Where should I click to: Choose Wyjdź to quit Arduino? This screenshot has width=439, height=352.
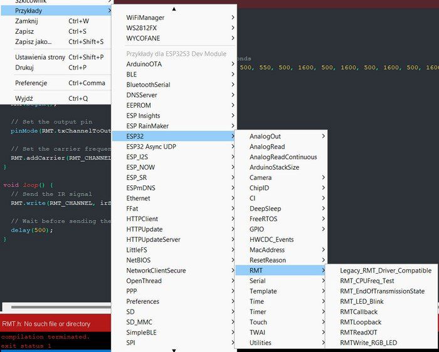coord(56,98)
